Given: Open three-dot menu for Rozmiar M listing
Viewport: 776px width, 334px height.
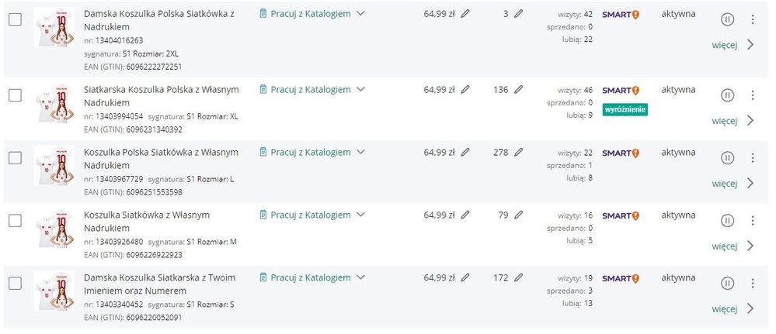Looking at the screenshot, I should (x=752, y=221).
